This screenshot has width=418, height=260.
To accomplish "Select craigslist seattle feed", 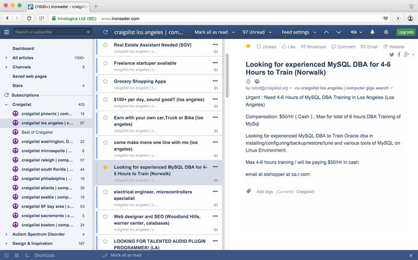I will click(x=46, y=197).
